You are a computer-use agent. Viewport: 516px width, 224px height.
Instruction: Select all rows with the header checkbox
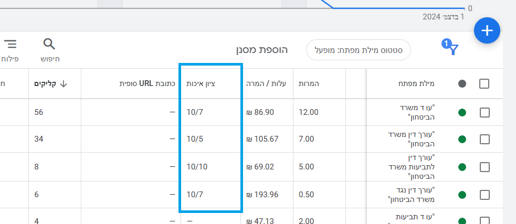485,84
